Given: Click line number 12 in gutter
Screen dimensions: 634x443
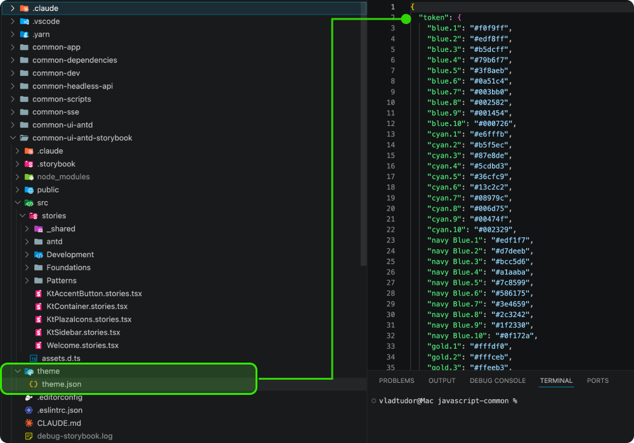Looking at the screenshot, I should point(391,123).
